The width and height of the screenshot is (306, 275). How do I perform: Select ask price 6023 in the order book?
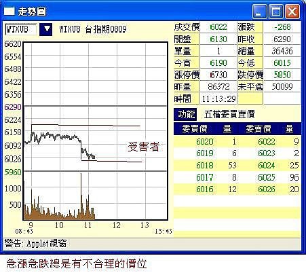click(267, 153)
